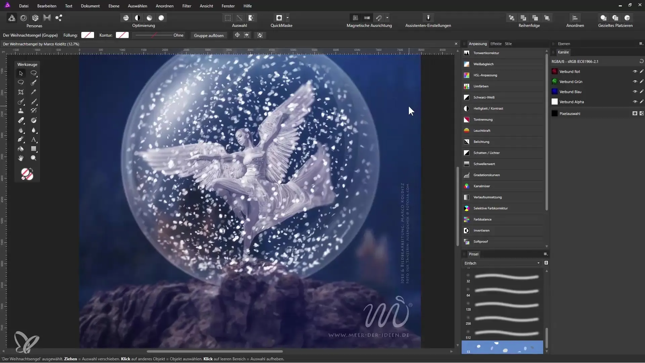The width and height of the screenshot is (645, 363).
Task: Click the QuickMaske icon
Action: tap(279, 18)
